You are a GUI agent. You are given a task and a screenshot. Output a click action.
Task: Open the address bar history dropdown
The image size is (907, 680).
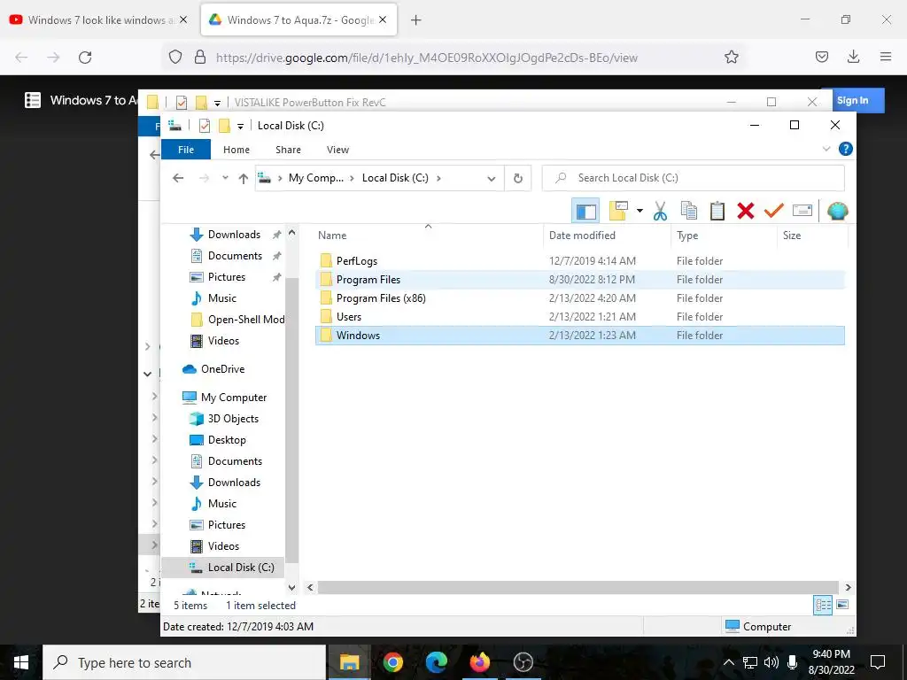(491, 179)
